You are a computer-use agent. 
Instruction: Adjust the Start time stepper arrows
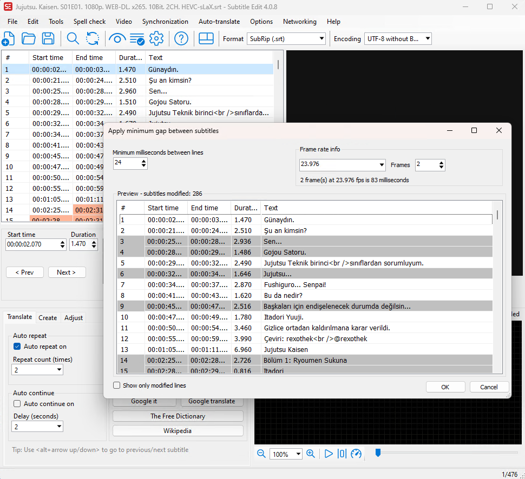[x=63, y=244]
